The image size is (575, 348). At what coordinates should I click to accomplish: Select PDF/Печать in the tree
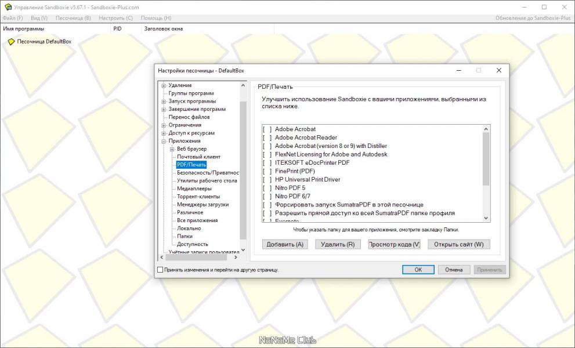pyautogui.click(x=191, y=165)
